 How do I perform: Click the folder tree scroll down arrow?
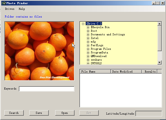[160, 62]
